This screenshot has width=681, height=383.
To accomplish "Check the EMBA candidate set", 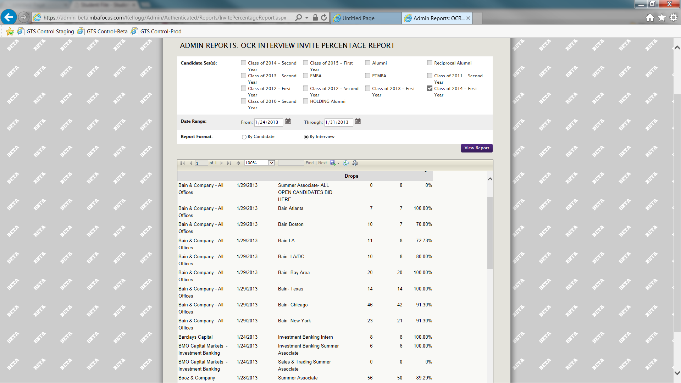I will (x=305, y=76).
